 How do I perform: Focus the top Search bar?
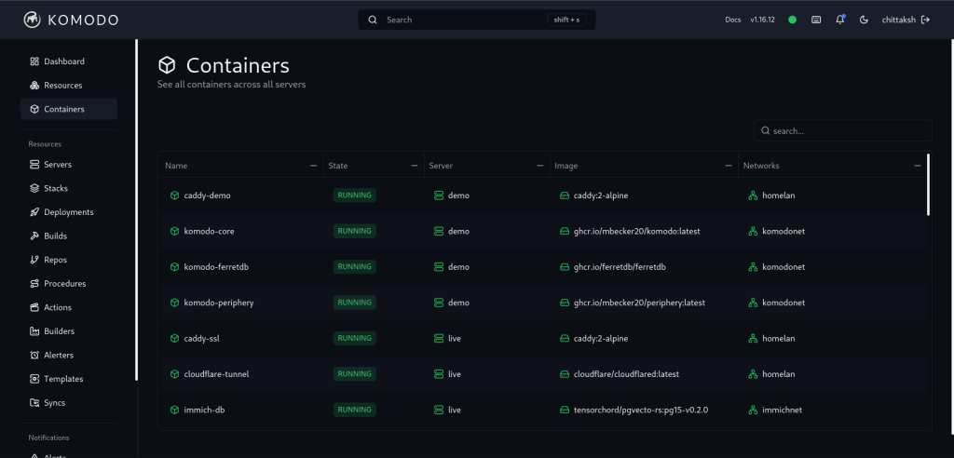[477, 20]
